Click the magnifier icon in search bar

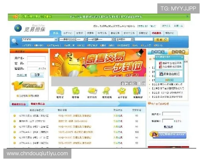(x=15, y=42)
